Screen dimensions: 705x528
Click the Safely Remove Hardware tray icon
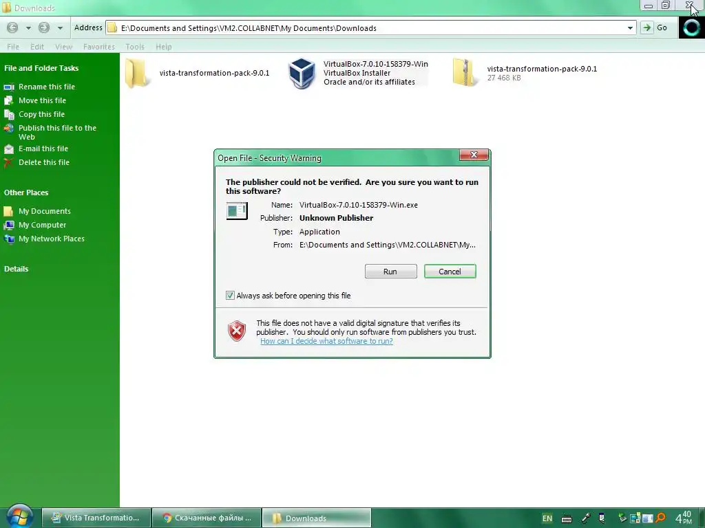[x=622, y=518]
